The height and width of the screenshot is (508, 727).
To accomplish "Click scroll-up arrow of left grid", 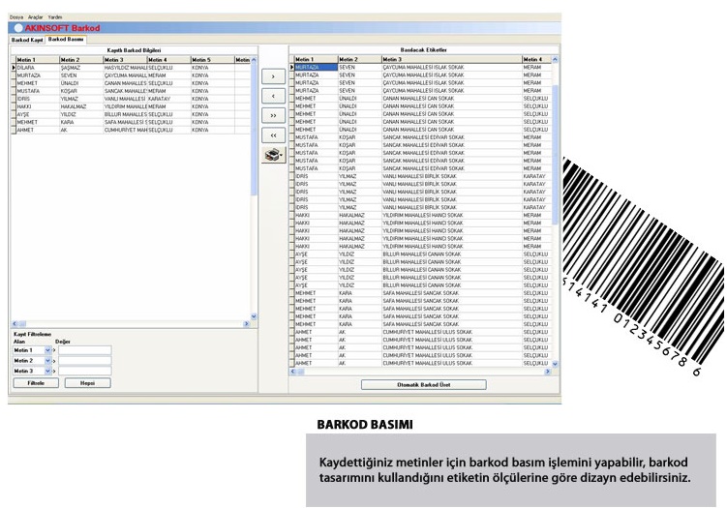I will pyautogui.click(x=254, y=60).
